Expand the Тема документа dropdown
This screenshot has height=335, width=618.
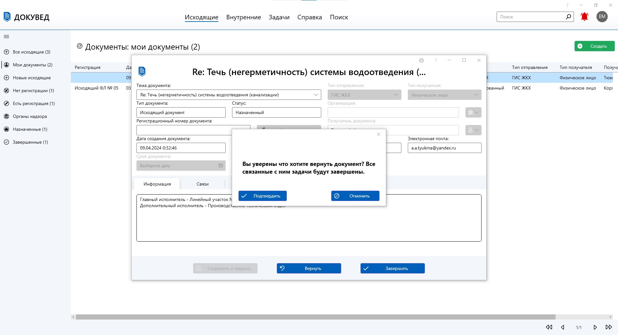pos(316,95)
